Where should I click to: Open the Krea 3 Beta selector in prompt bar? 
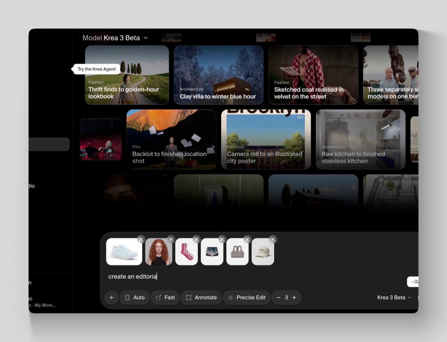tap(394, 297)
